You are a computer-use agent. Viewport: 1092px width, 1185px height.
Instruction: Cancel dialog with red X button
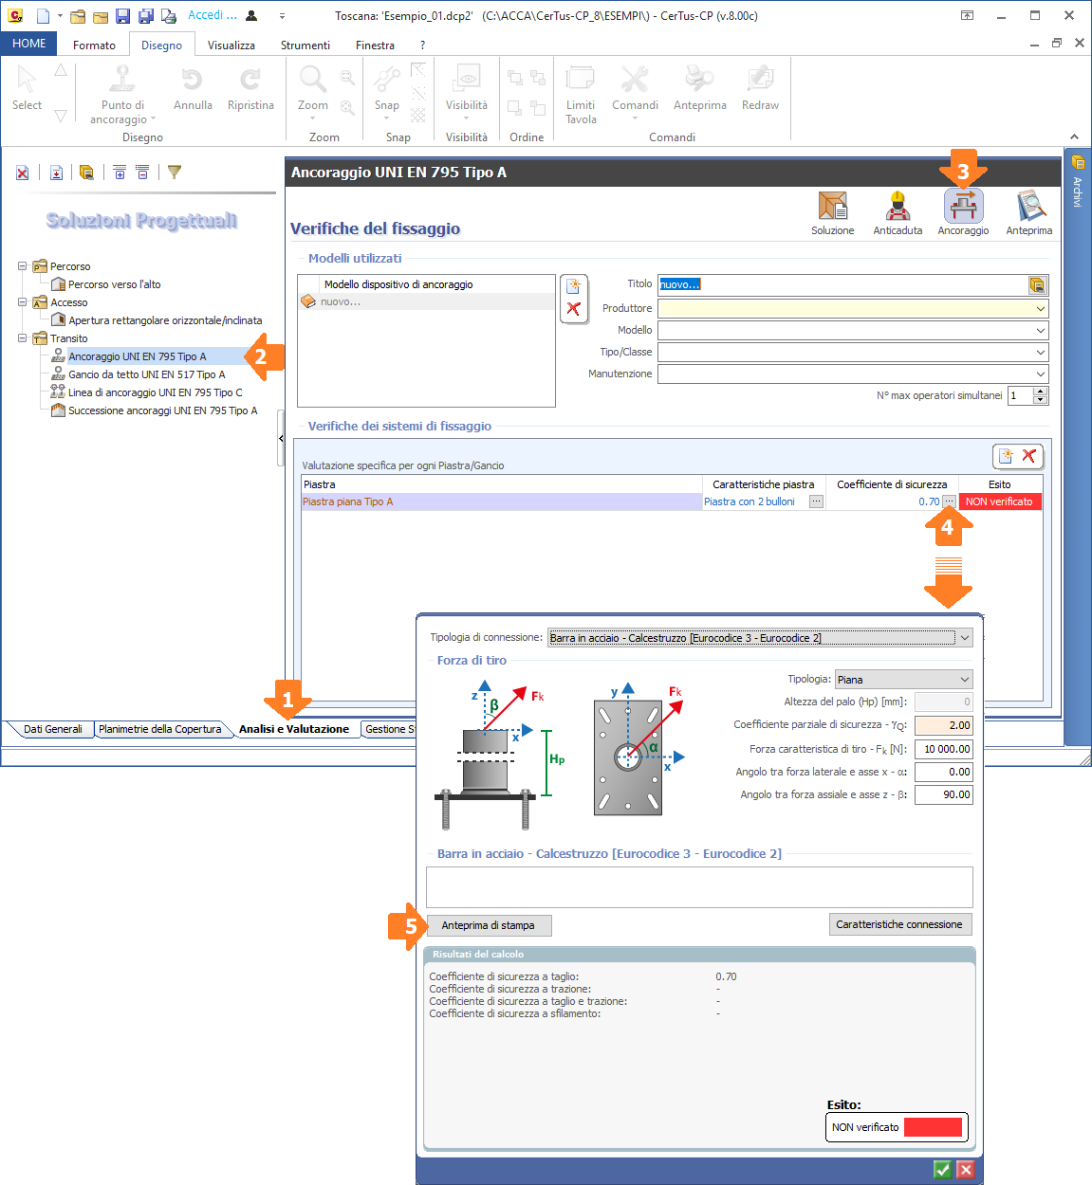coord(965,1169)
